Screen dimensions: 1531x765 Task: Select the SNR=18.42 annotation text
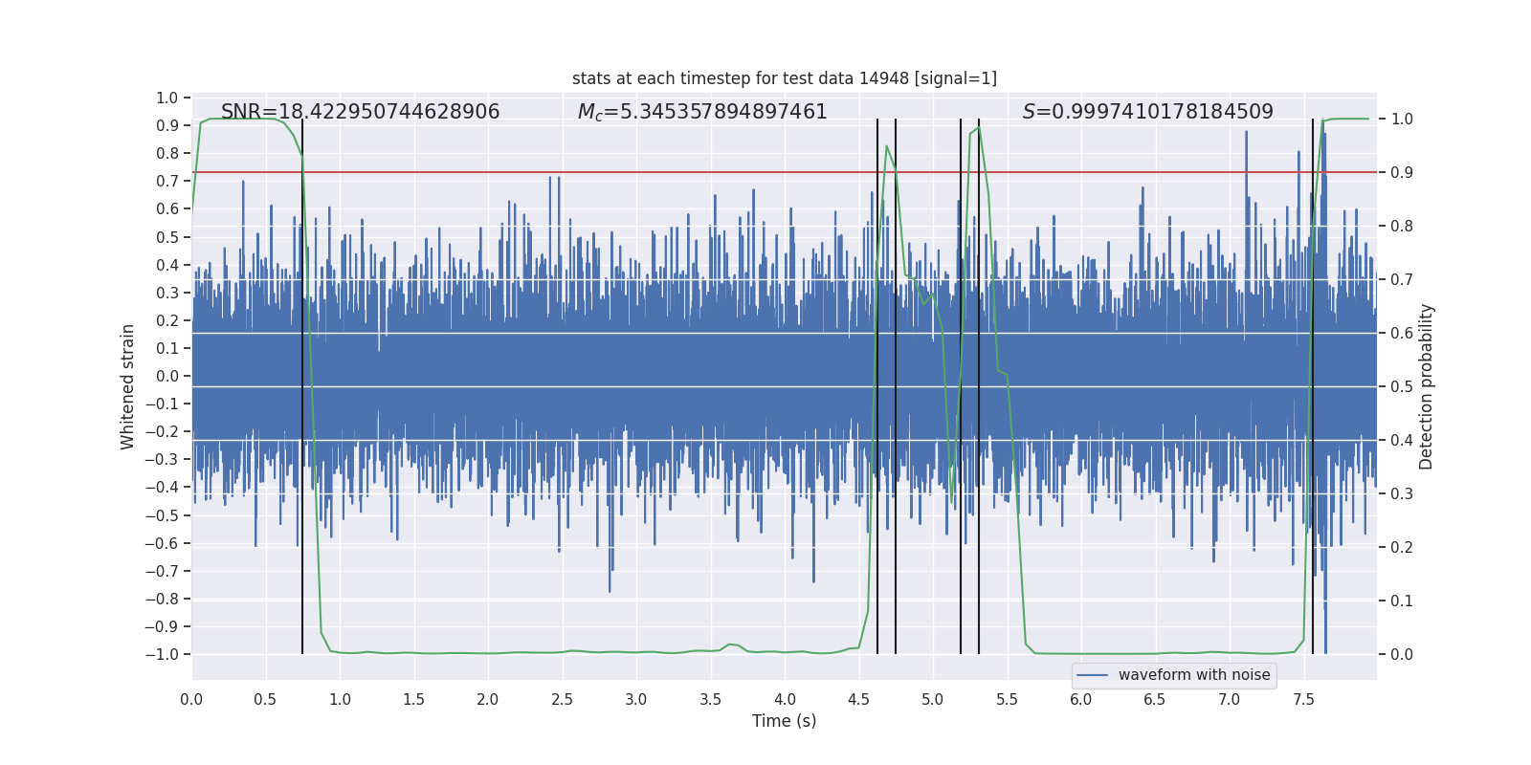361,112
